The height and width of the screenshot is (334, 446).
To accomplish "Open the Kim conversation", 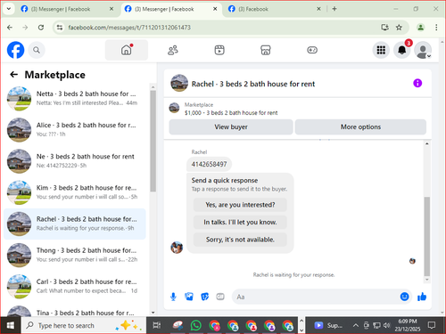I will pyautogui.click(x=75, y=192).
